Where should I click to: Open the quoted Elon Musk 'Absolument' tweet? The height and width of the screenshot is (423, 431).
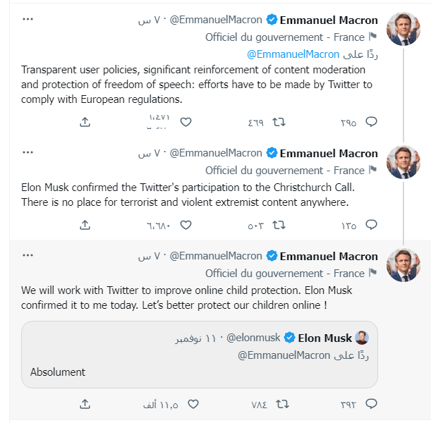[x=199, y=372]
